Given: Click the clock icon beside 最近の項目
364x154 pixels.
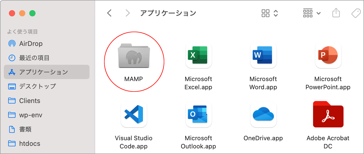Looking at the screenshot, I should [x=12, y=58].
